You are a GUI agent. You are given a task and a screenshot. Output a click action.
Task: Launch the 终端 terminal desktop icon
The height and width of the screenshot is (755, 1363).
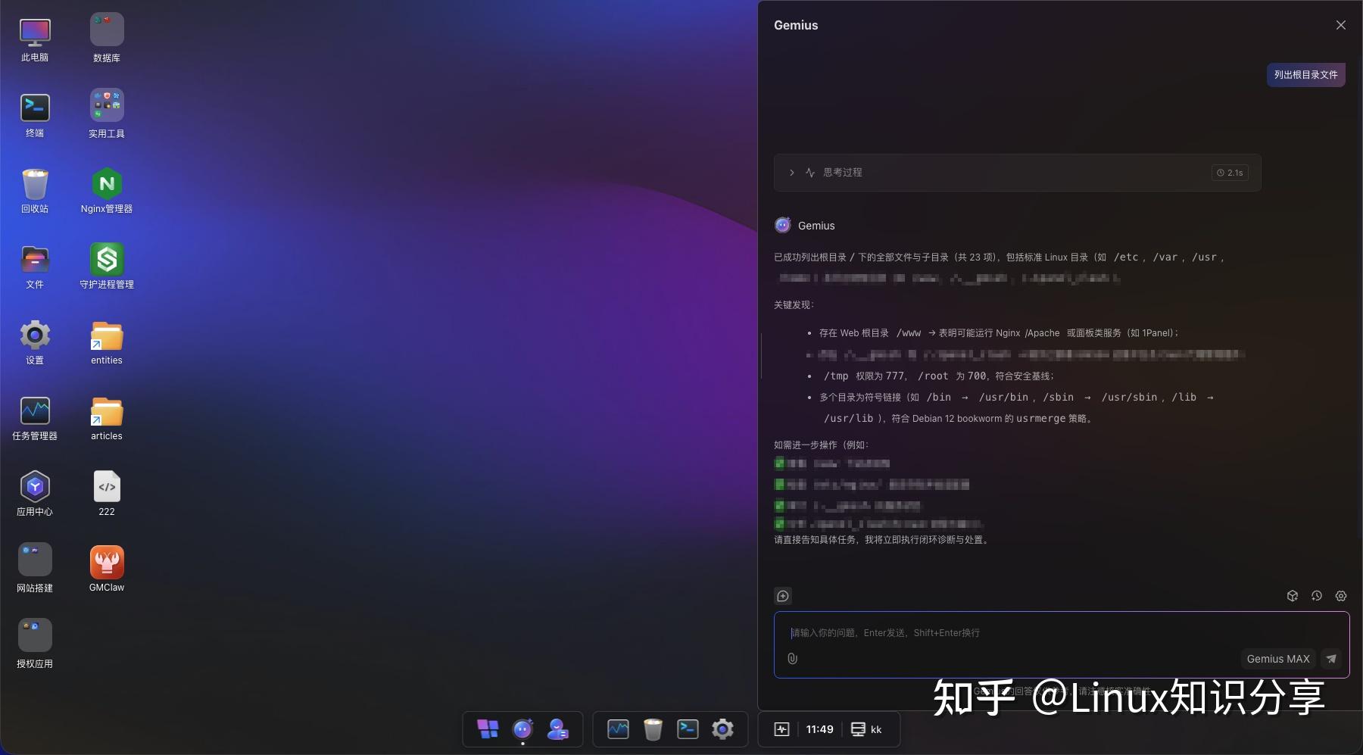[x=35, y=108]
